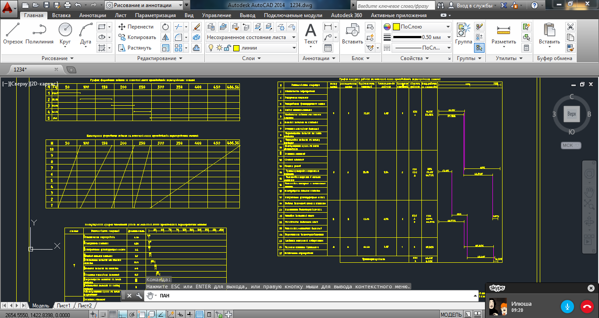The image size is (599, 318).
Task: Click the Save icon in quick access toolbar
Action: (x=46, y=5)
